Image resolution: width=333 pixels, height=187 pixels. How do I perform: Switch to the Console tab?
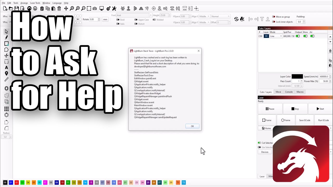[289, 92]
